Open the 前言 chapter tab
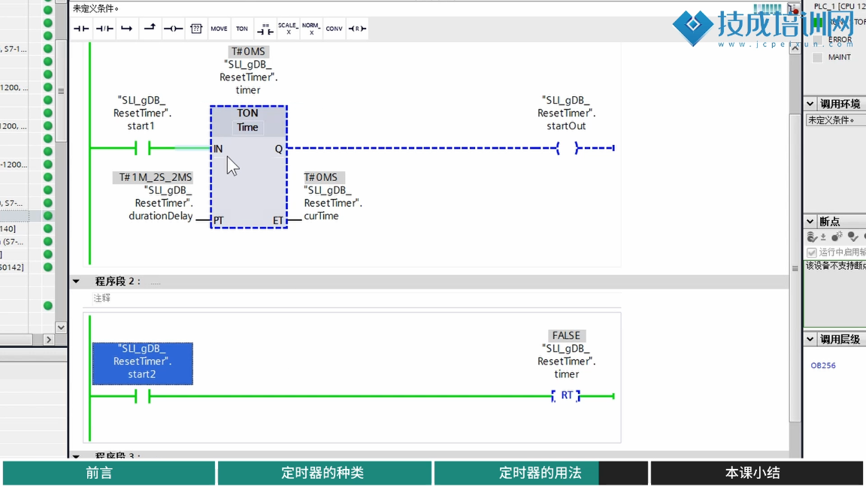 click(x=109, y=473)
